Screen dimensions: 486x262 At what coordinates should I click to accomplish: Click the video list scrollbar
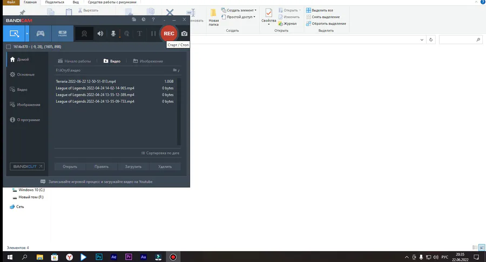(x=179, y=112)
